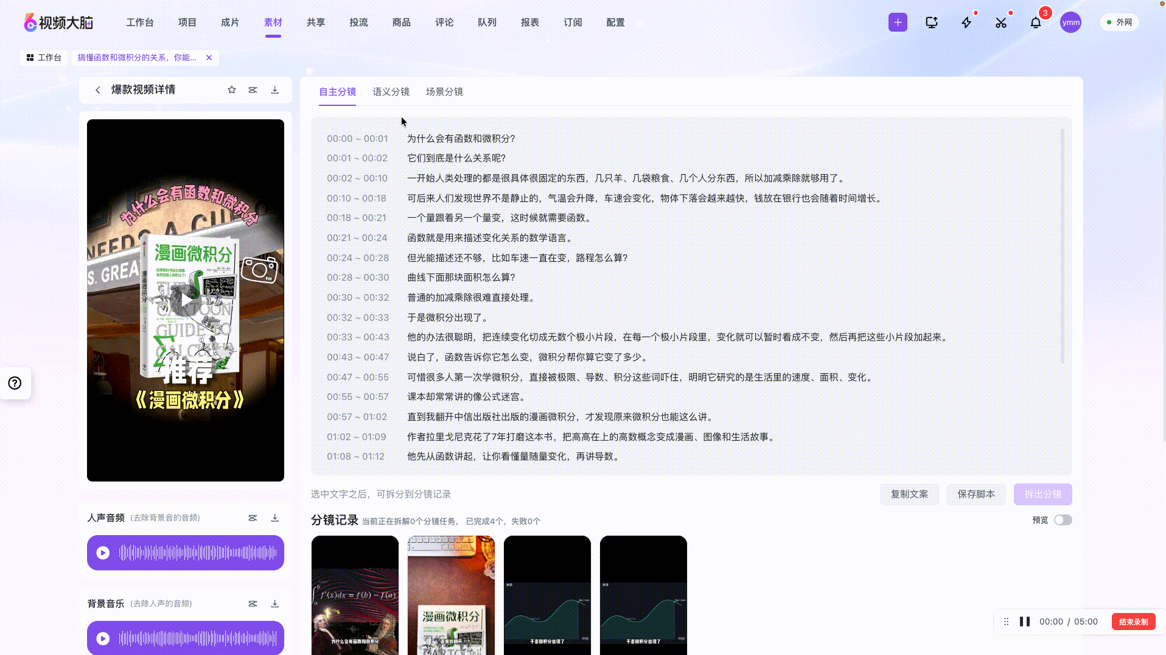
Task: Seek within the 背景音乐 waveform bar
Action: (198, 639)
